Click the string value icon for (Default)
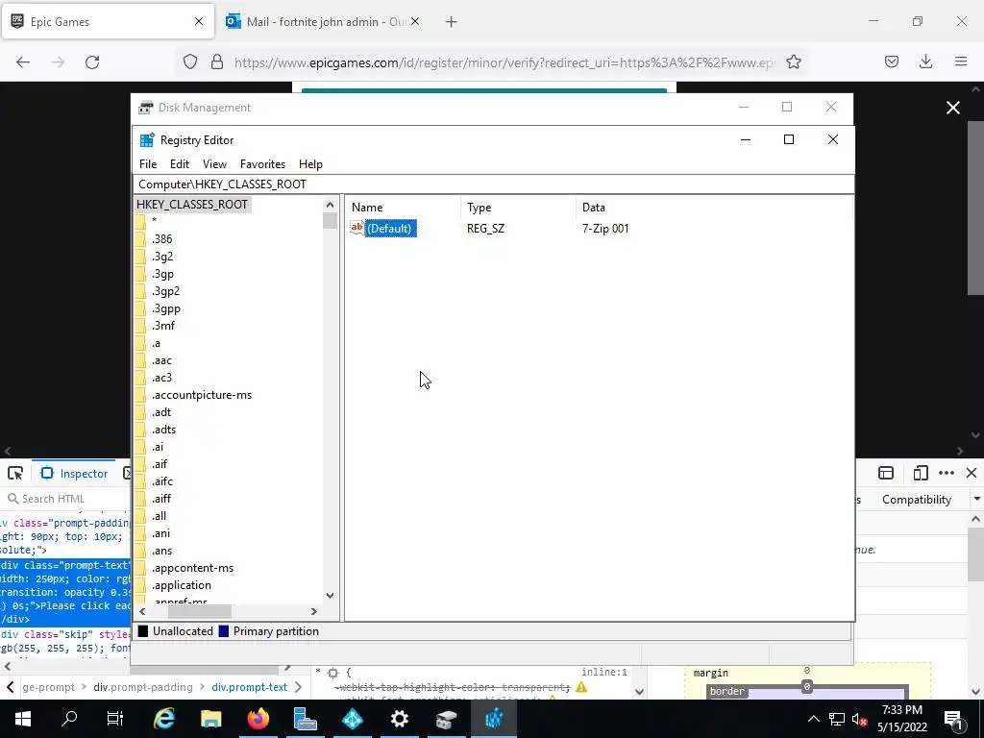This screenshot has height=738, width=984. 357,228
